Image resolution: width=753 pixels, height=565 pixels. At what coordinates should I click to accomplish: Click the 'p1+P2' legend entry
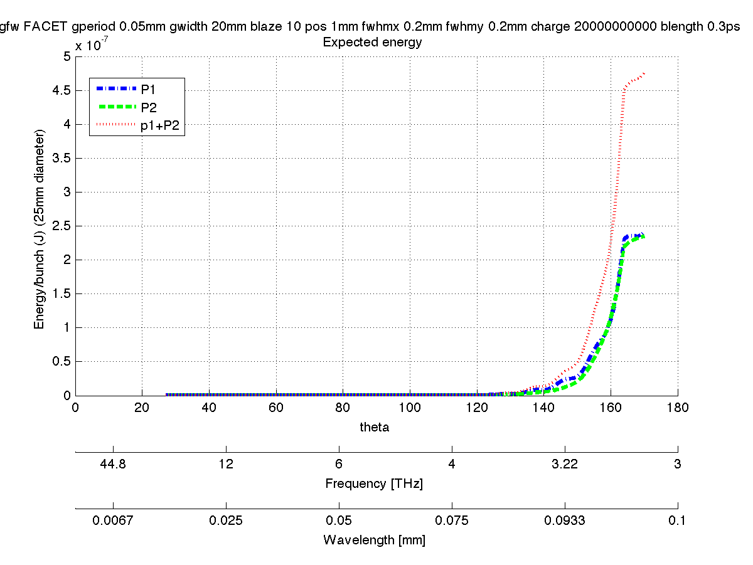[x=138, y=126]
